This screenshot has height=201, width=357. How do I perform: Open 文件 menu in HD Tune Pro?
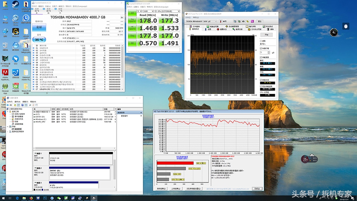pyautogui.click(x=188, y=17)
